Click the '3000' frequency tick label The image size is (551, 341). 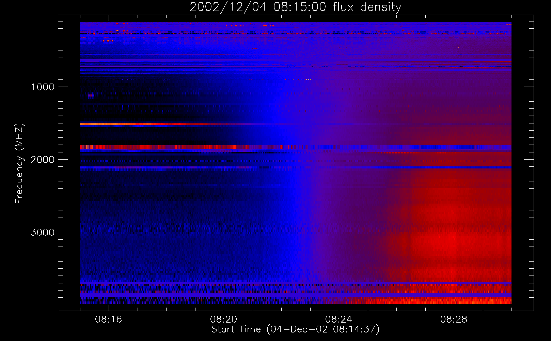pyautogui.click(x=43, y=232)
